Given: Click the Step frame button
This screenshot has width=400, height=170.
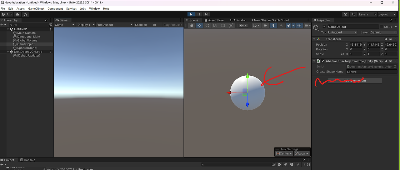Looking at the screenshot, I should click(206, 14).
